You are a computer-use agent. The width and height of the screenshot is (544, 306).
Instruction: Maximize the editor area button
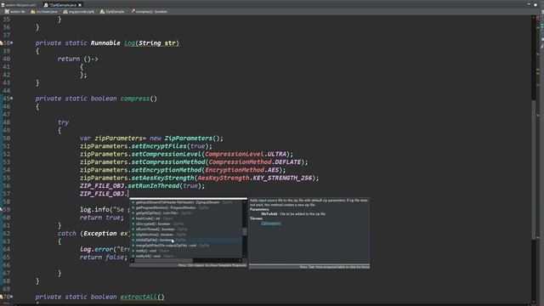point(536,4)
